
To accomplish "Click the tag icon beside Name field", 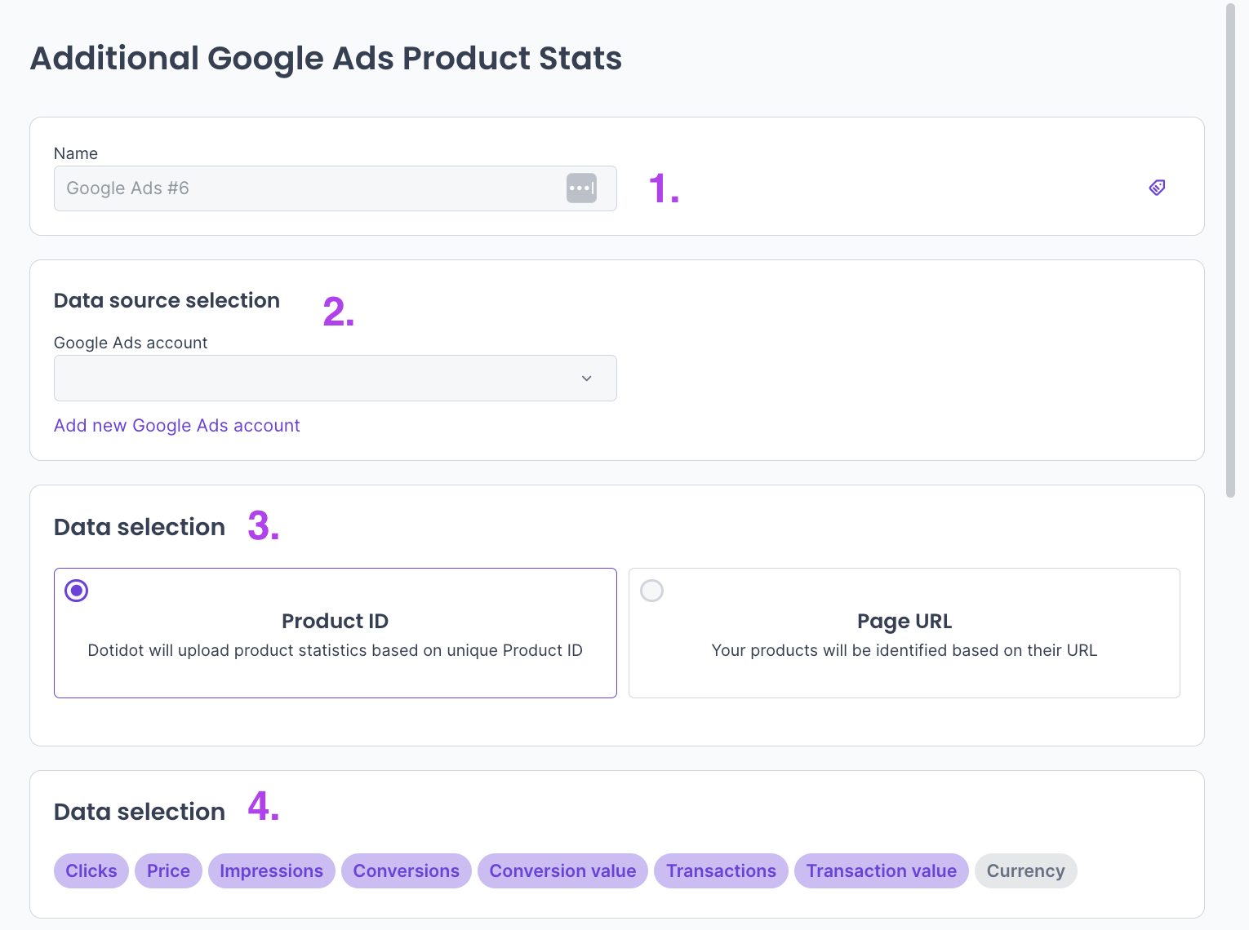I will tap(1157, 188).
